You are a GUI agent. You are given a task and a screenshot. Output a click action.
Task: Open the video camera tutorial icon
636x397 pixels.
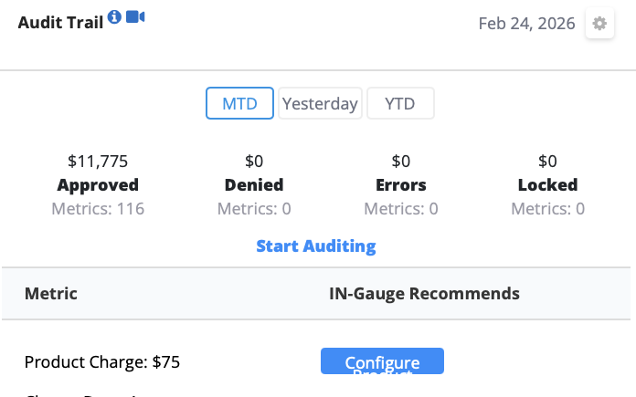point(135,17)
